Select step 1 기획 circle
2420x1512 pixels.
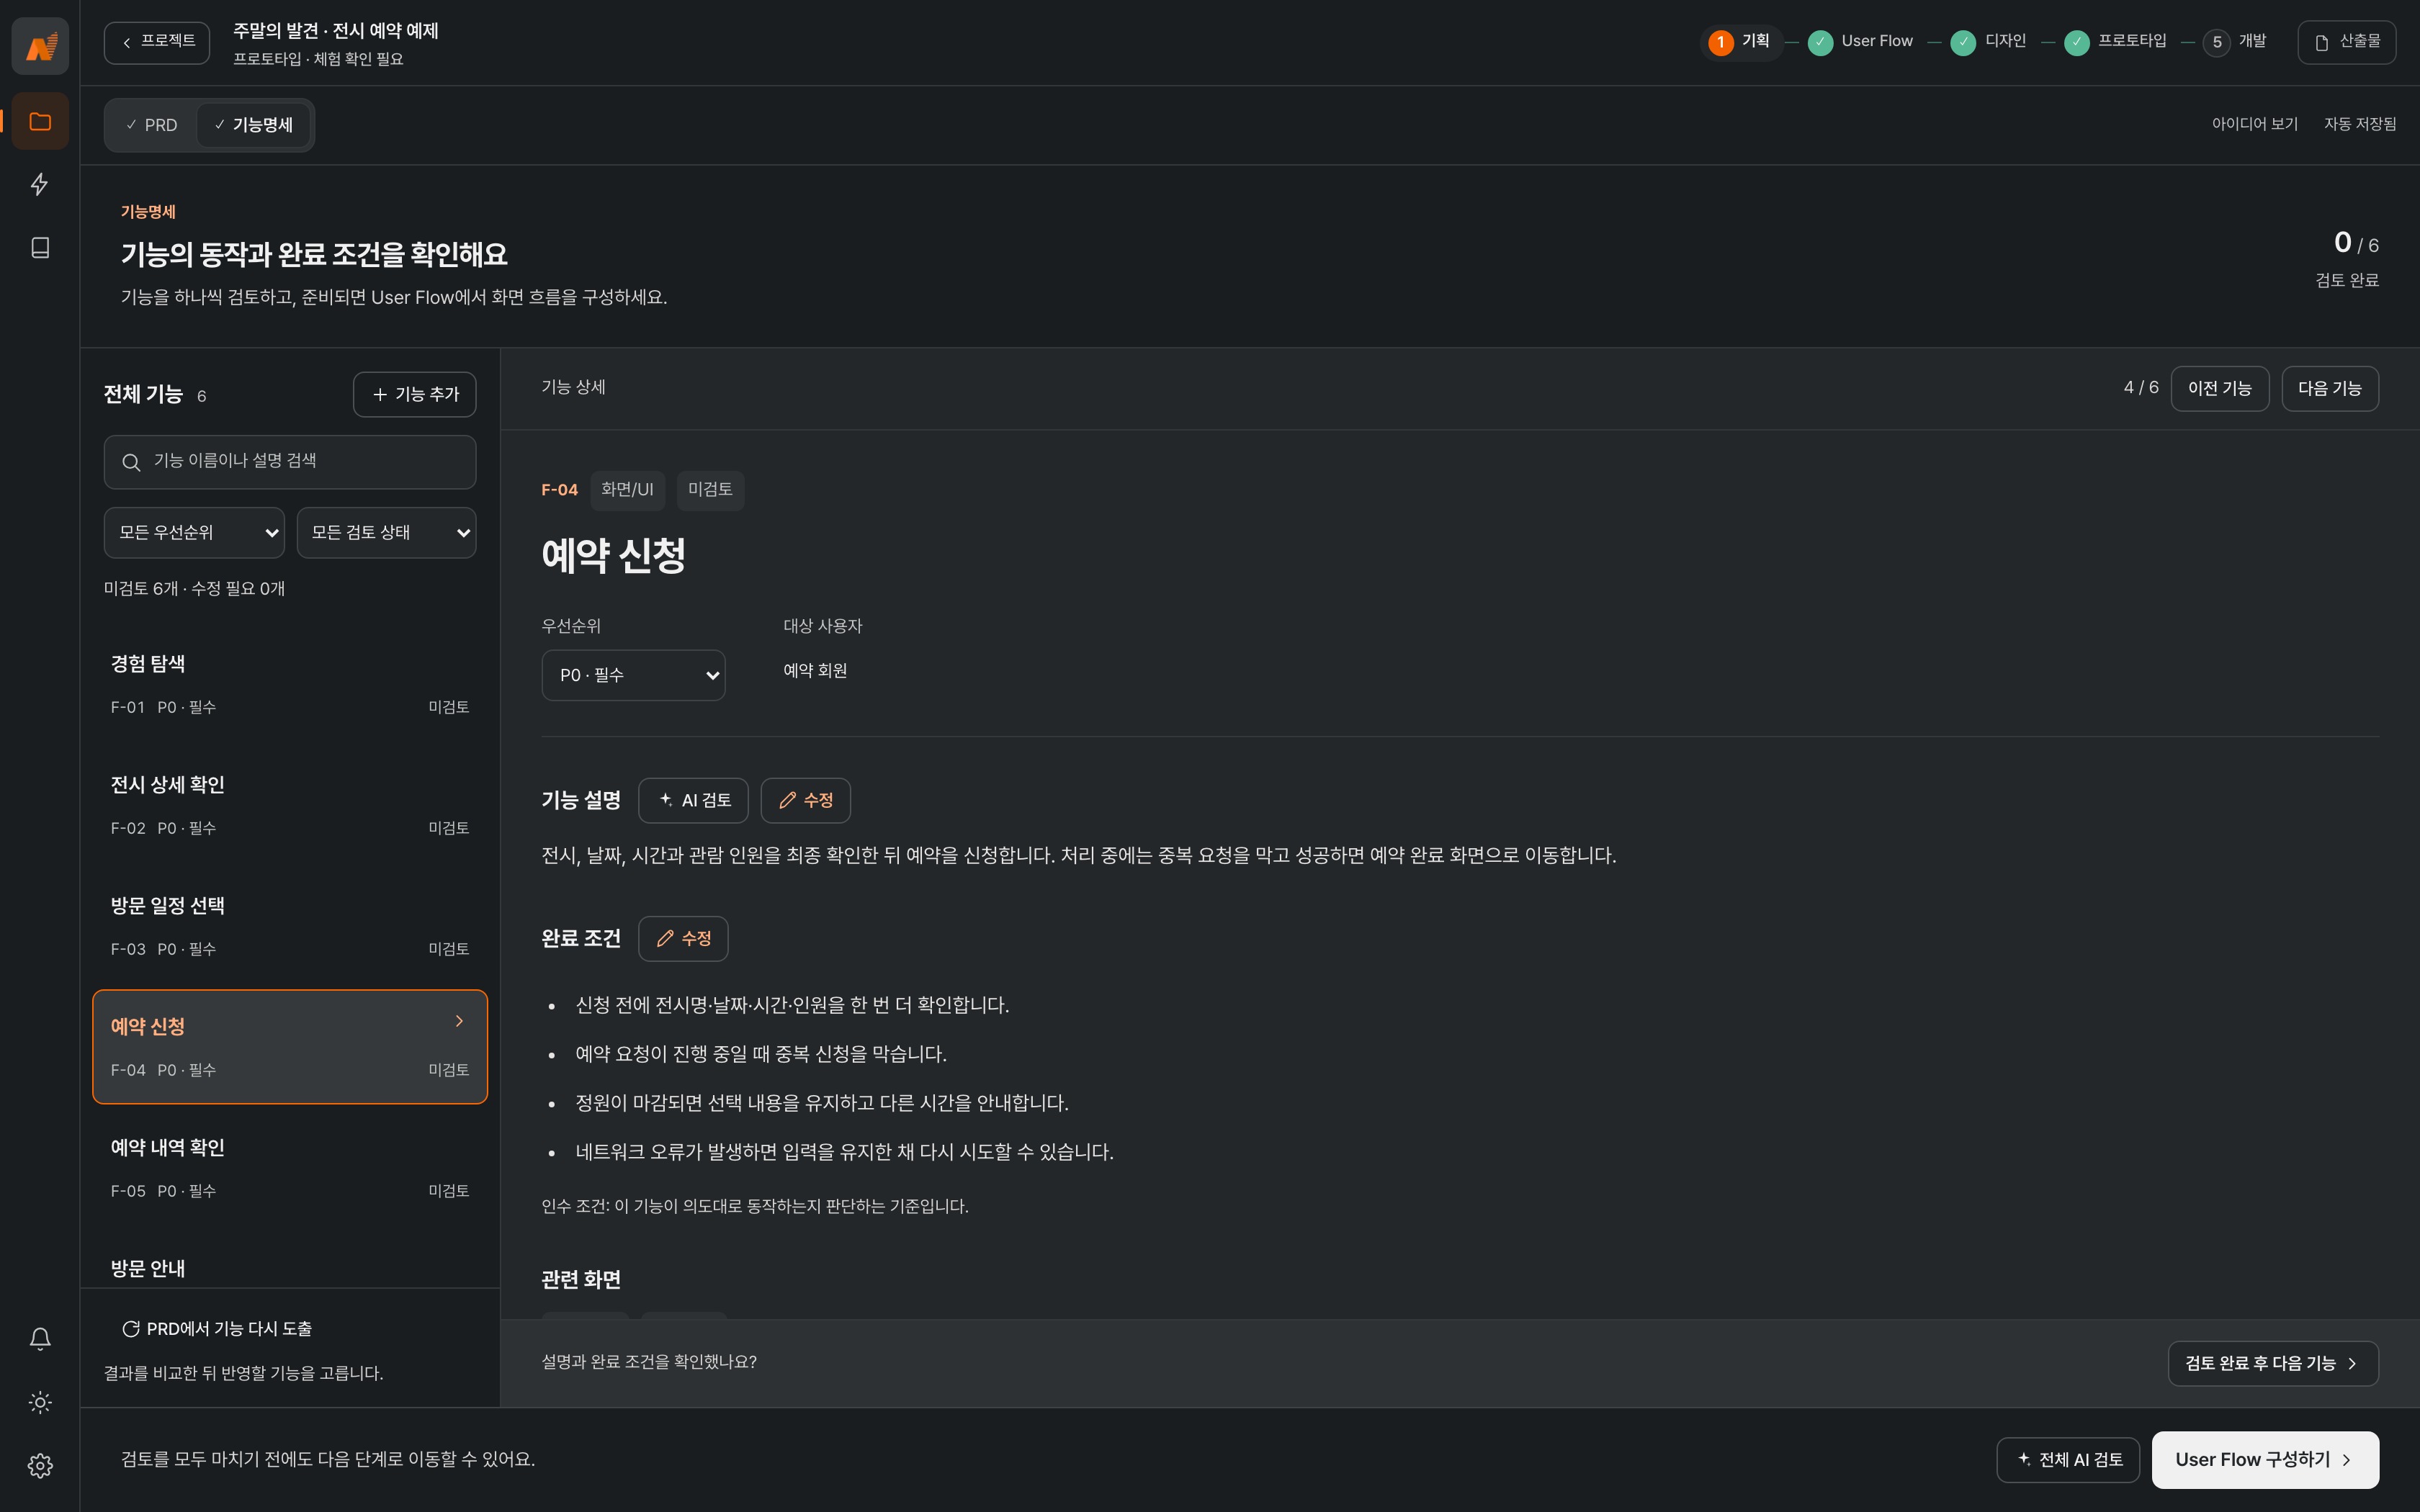(x=1721, y=42)
